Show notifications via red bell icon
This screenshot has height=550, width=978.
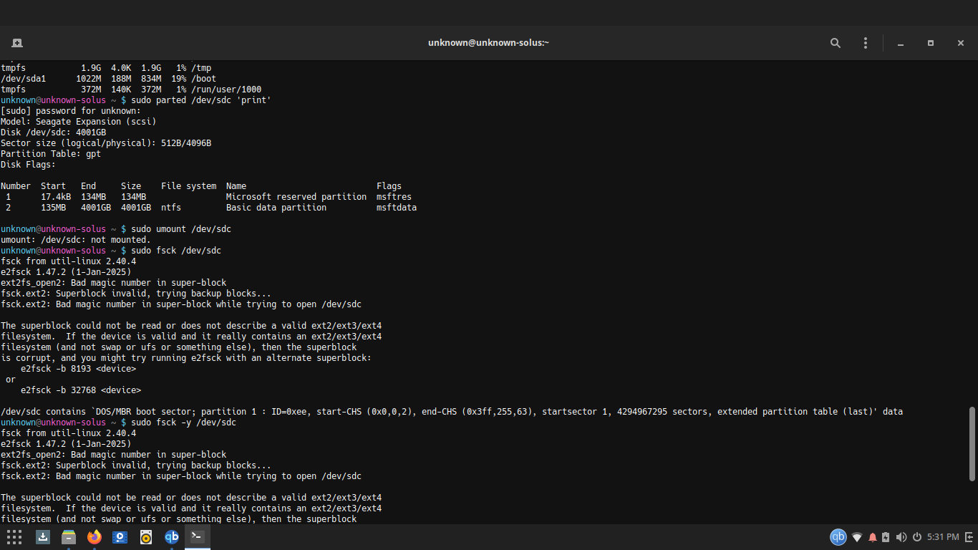coord(873,537)
